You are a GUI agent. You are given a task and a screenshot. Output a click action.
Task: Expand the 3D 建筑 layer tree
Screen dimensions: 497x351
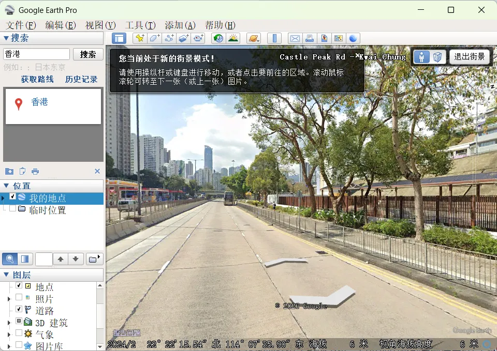coord(9,322)
